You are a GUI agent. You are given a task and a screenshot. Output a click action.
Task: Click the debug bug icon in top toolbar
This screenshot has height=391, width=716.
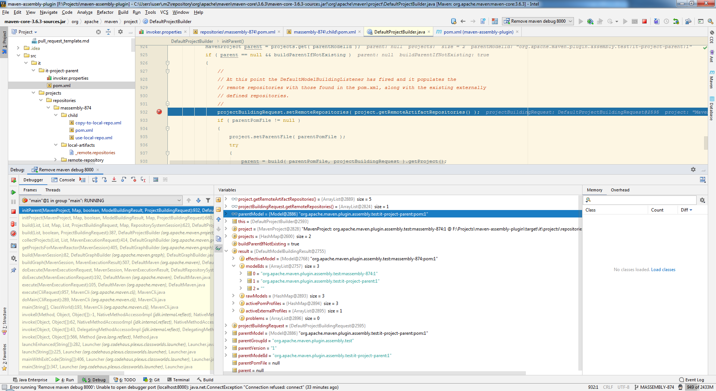590,22
